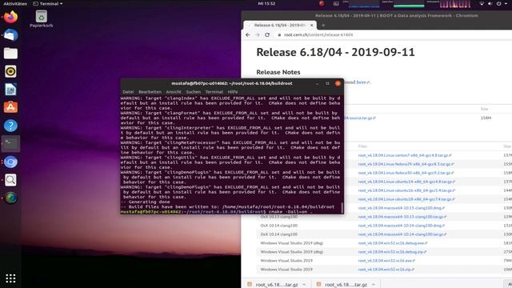This screenshot has width=512, height=288.
Task: Download the Linux-fedora29 gcc8.3 tarball
Action: pos(406,164)
